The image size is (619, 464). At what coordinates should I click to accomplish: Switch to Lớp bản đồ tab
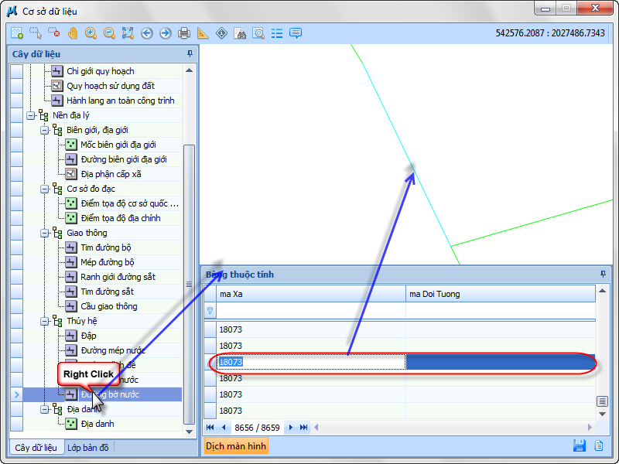[x=88, y=448]
